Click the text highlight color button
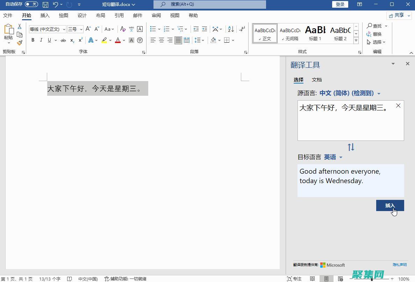 point(104,41)
